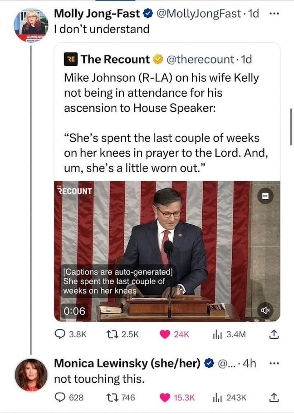Unmute the video sound
The image size is (294, 414).
coord(265,310)
